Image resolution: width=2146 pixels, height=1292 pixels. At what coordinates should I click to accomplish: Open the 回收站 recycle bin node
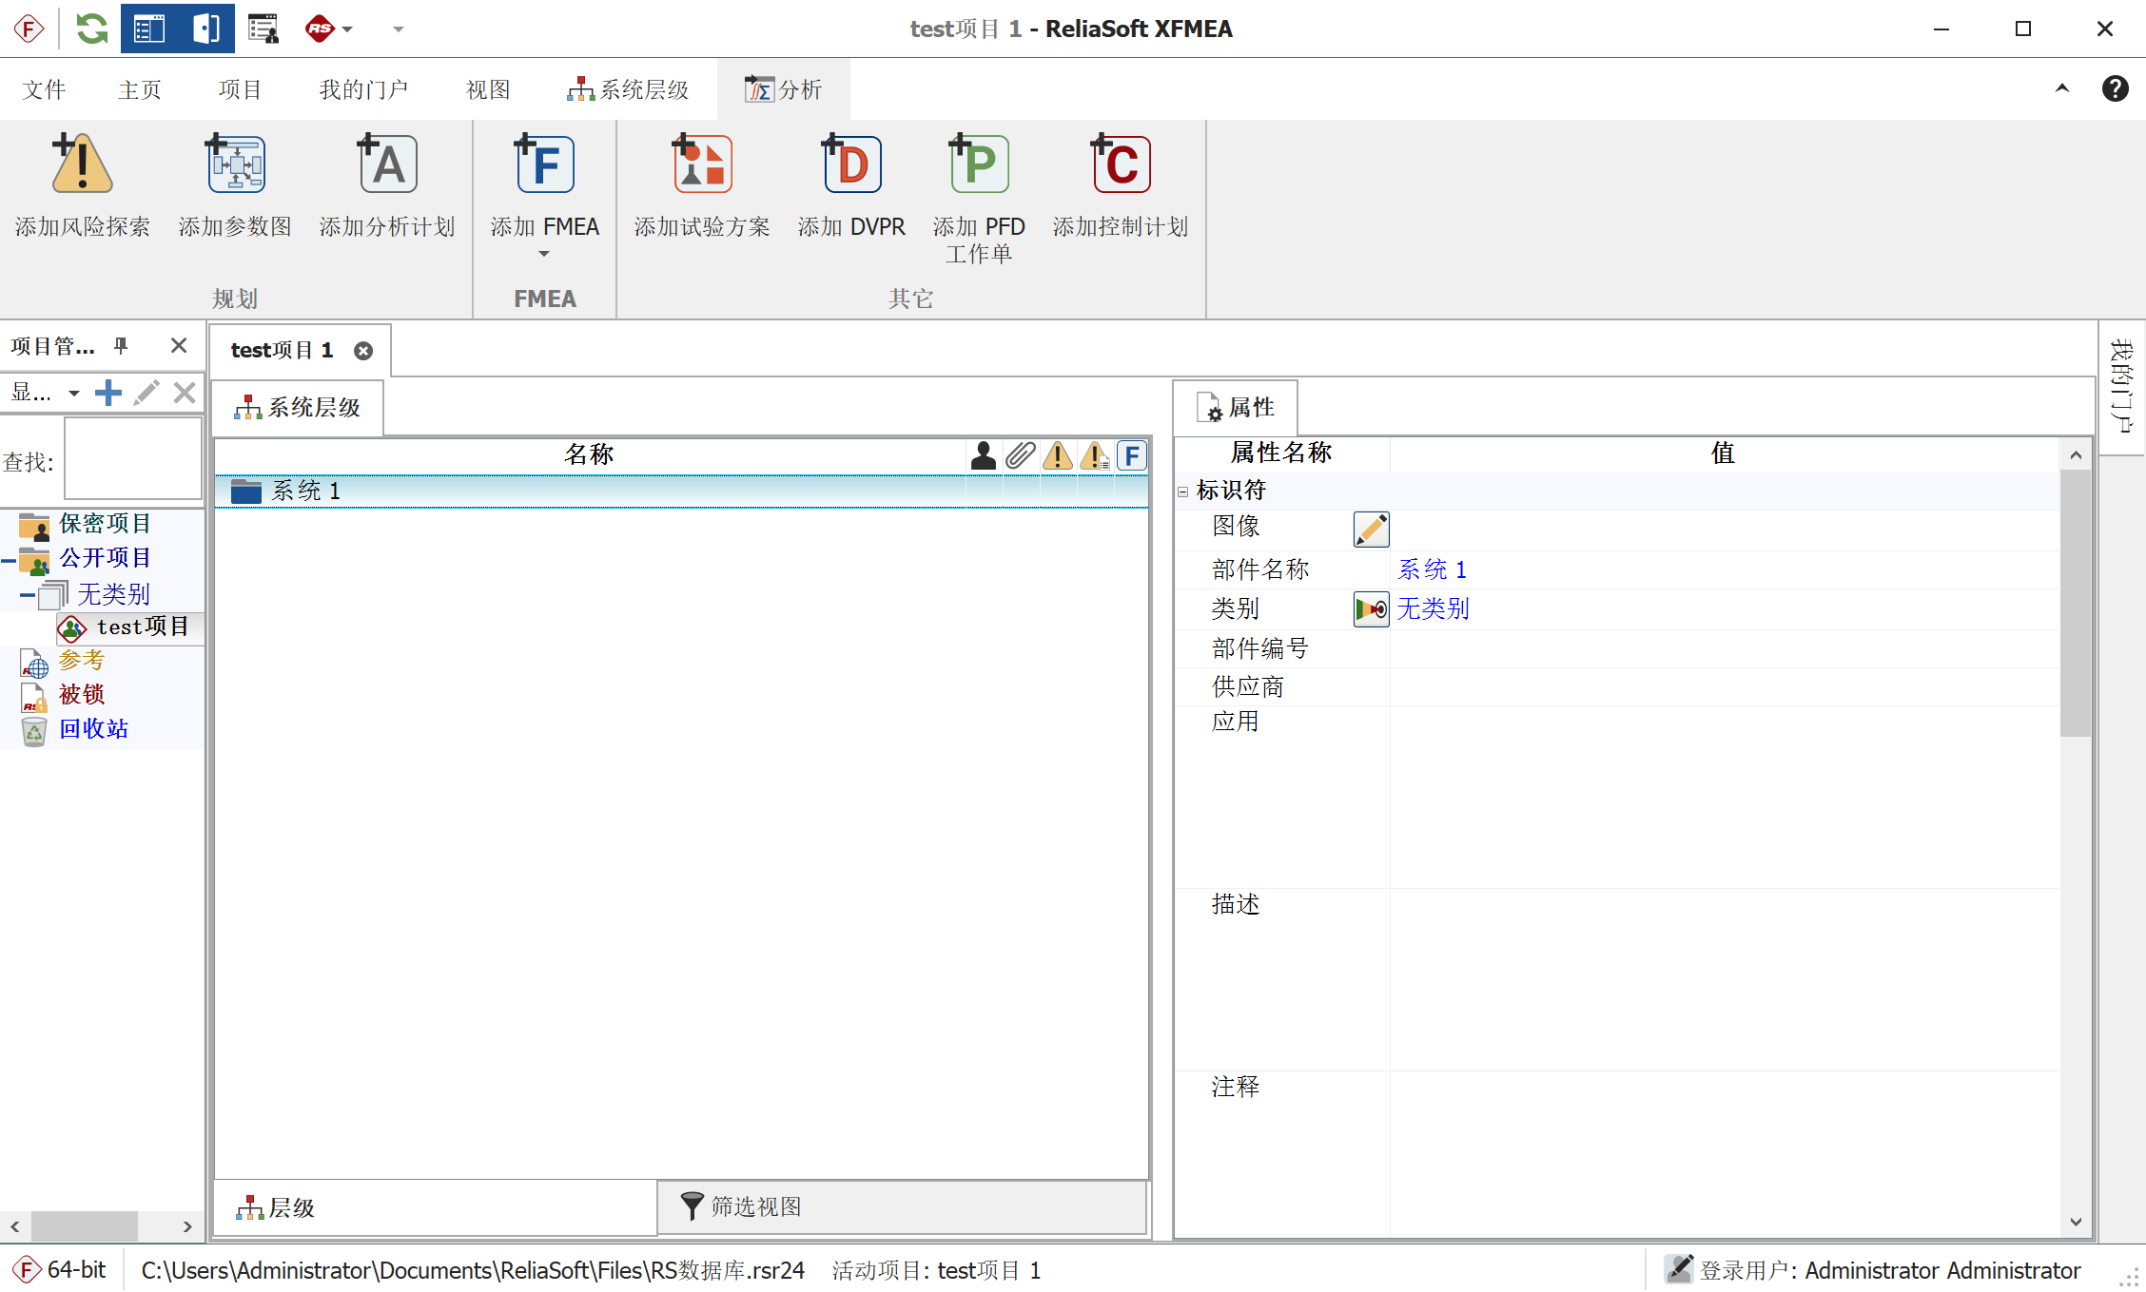(x=93, y=728)
